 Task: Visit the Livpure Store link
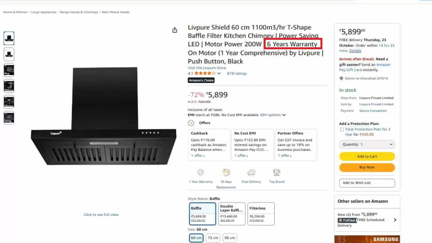pyautogui.click(x=207, y=68)
